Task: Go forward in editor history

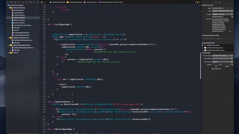Action: coord(47,2)
